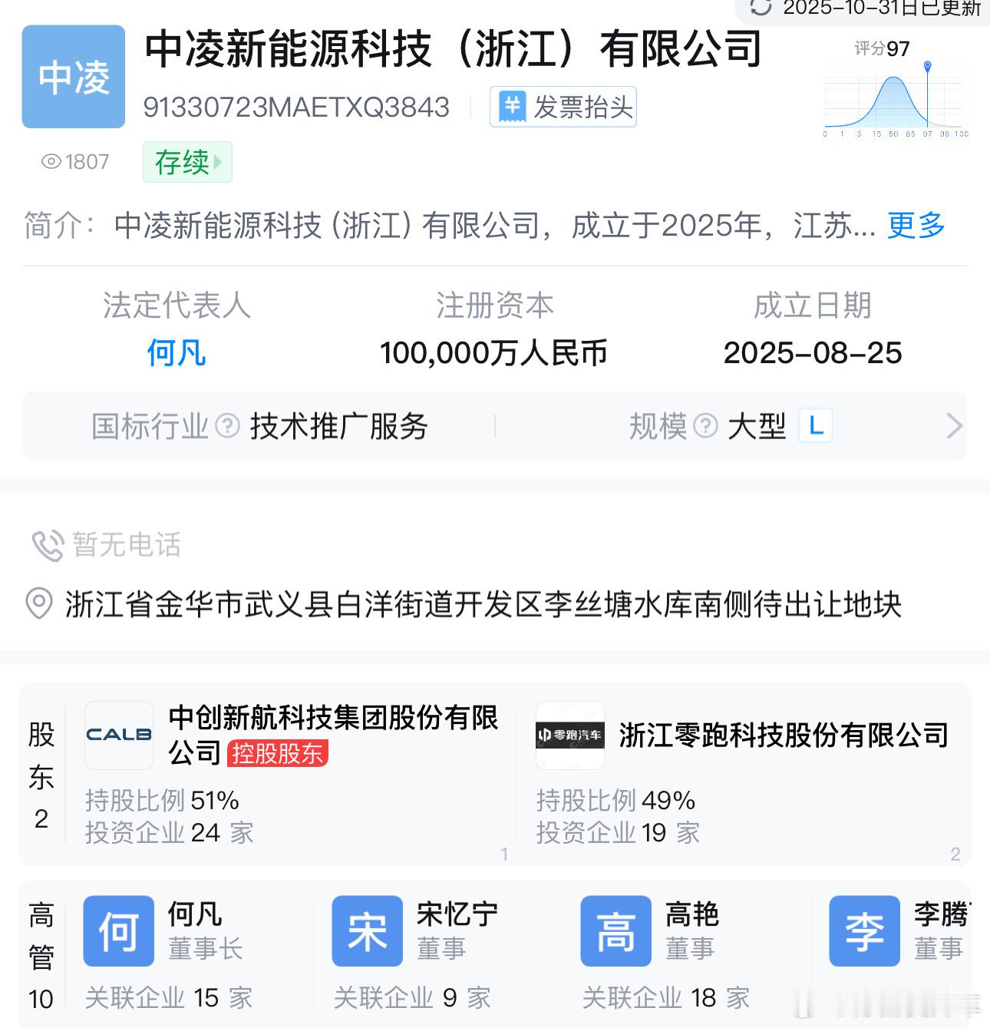Image resolution: width=990 pixels, height=1028 pixels.
Task: Click the 零跑汽车 shareholder logo
Action: [x=569, y=735]
